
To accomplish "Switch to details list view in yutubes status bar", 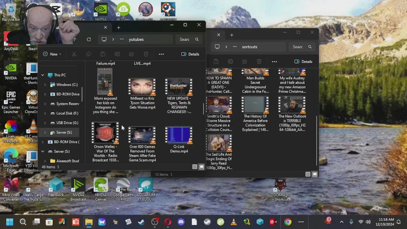I will (x=195, y=167).
